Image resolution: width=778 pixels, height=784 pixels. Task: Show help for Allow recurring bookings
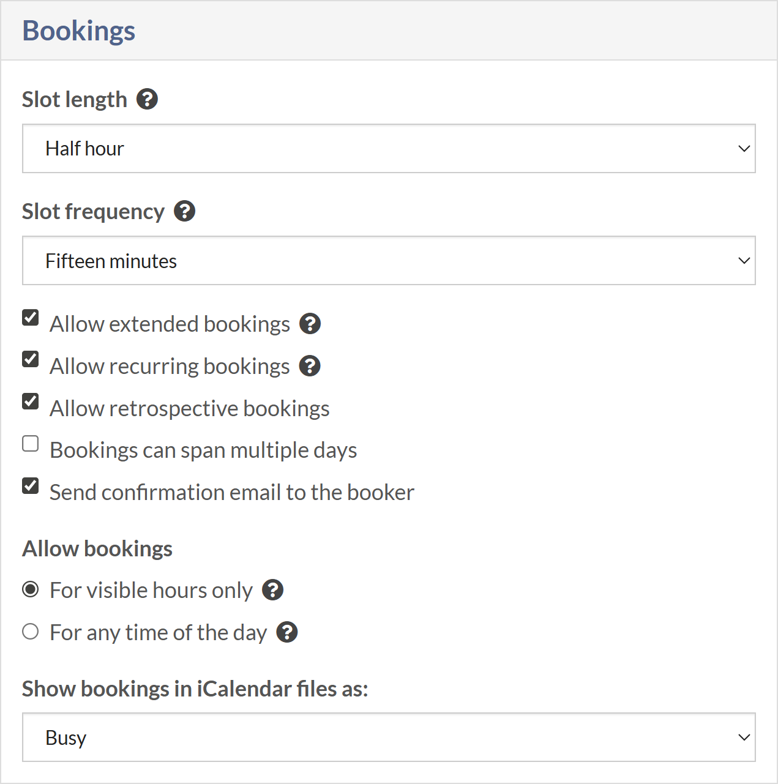[310, 366]
